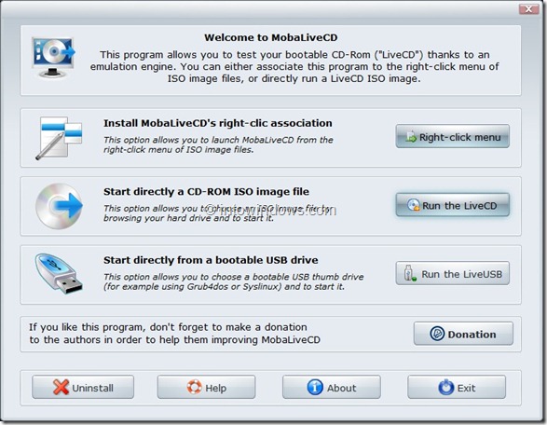This screenshot has height=425, width=547.
Task: Click the Exit button
Action: point(457,387)
